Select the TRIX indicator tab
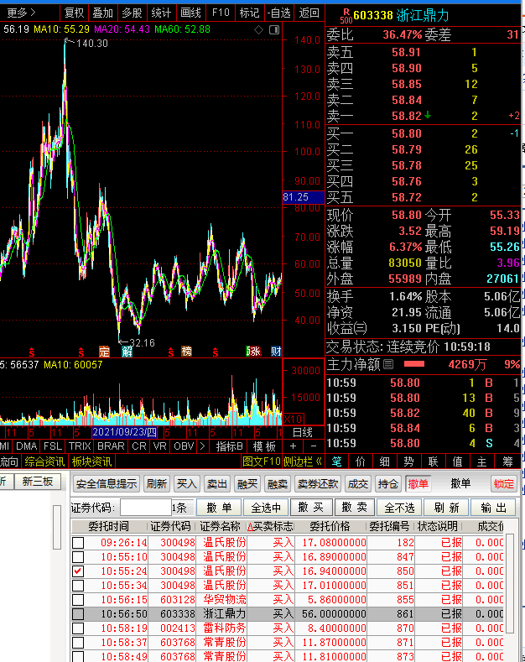Screen dimensions: 525x662 click(80, 446)
